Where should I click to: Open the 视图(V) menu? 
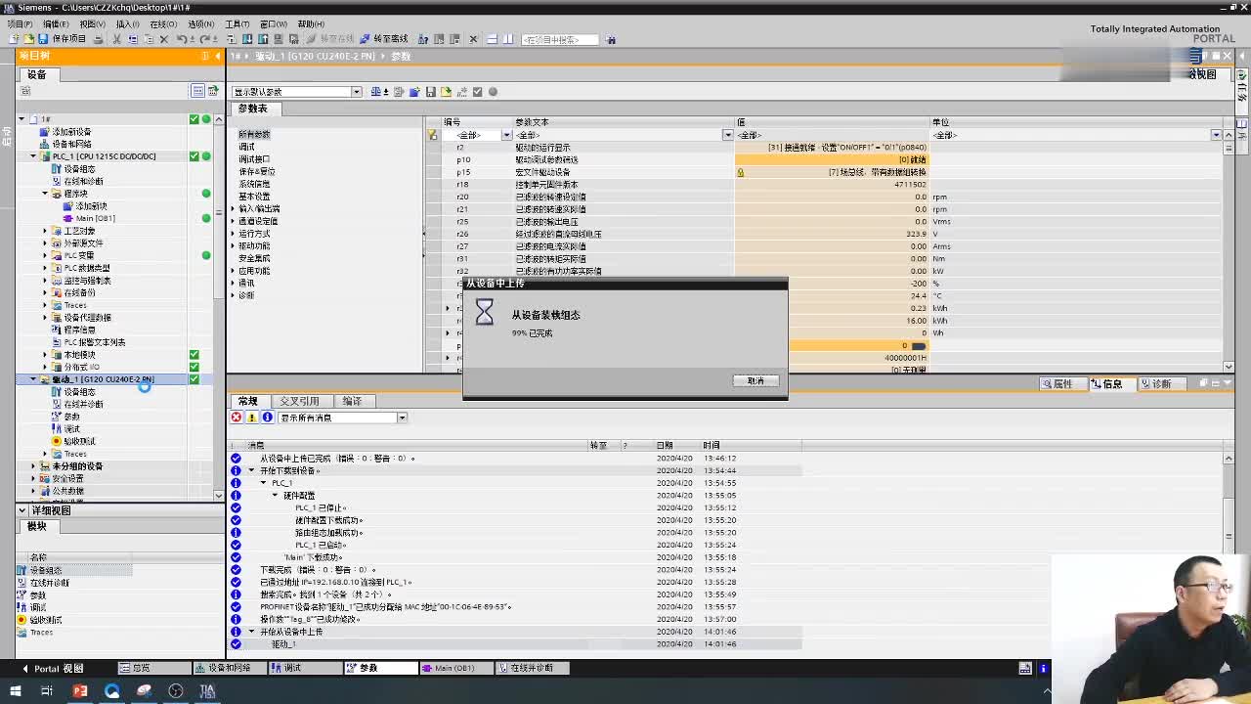[x=92, y=23]
